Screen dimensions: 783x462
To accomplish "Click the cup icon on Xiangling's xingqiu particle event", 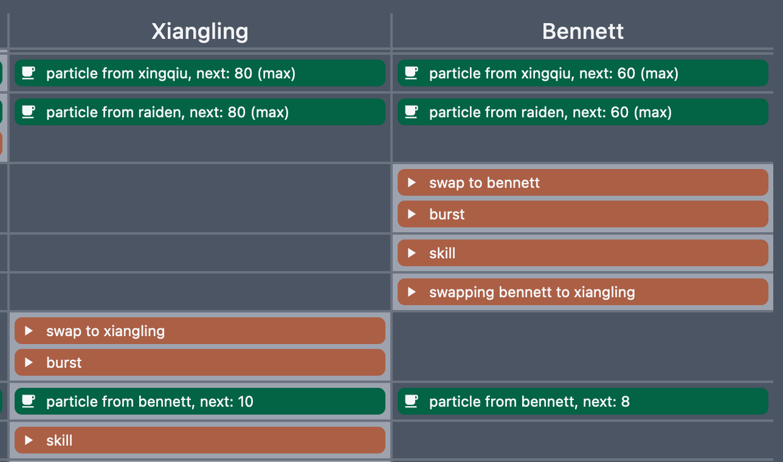I will [28, 72].
